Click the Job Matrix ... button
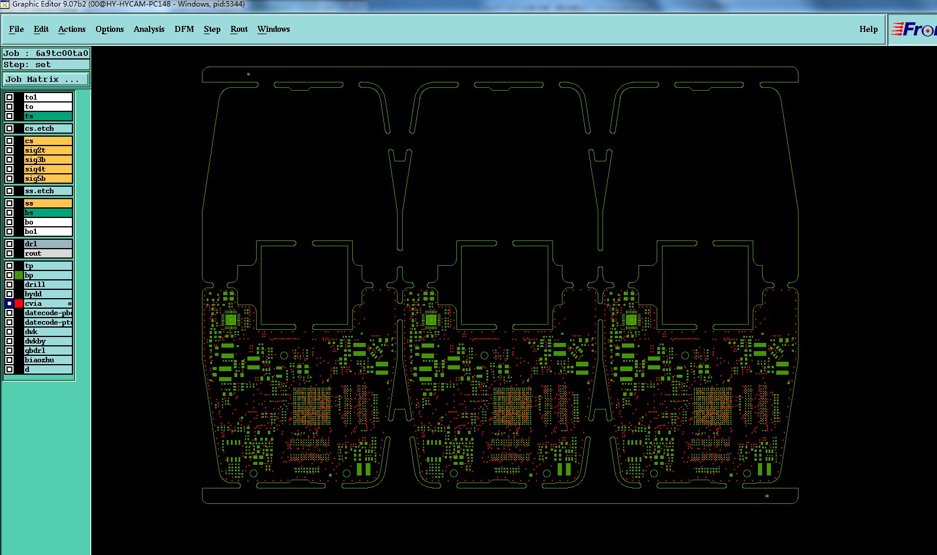 (x=47, y=79)
